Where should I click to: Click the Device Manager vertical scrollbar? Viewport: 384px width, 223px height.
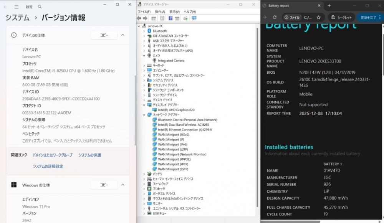click(x=257, y=117)
